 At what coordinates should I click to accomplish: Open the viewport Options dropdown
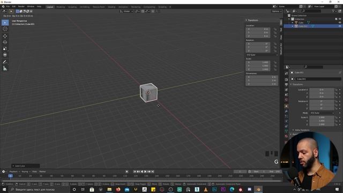[277, 11]
